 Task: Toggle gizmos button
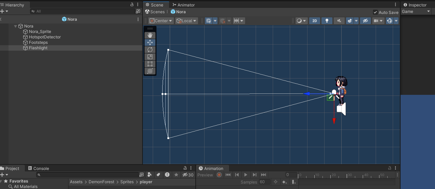pos(390,21)
